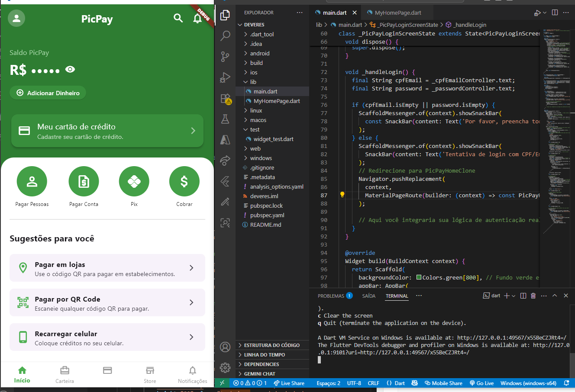
Task: Open the Search view in activity bar
Action: pyautogui.click(x=225, y=35)
